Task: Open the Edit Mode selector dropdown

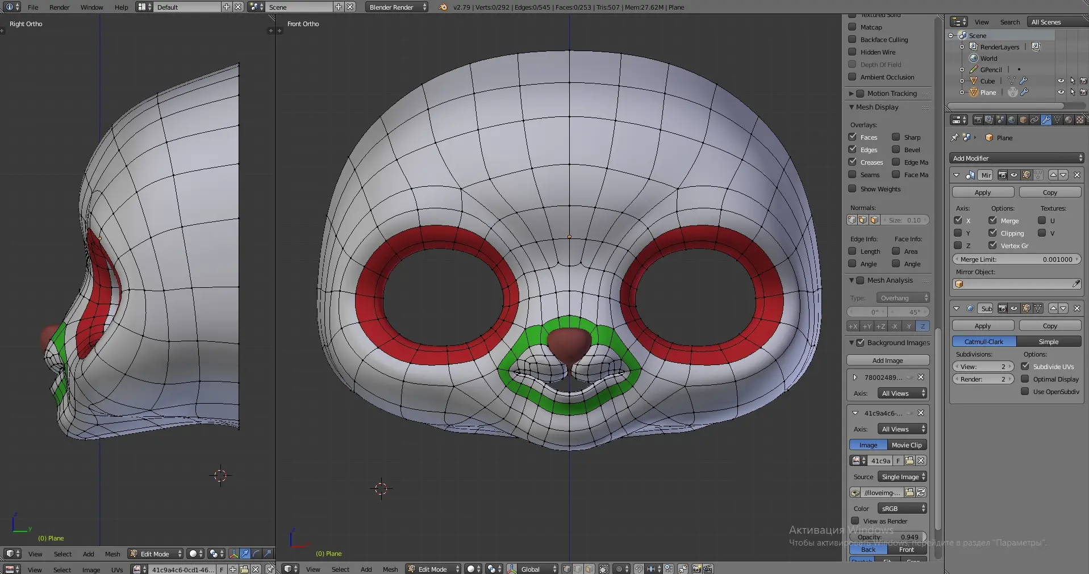Action: [x=433, y=569]
